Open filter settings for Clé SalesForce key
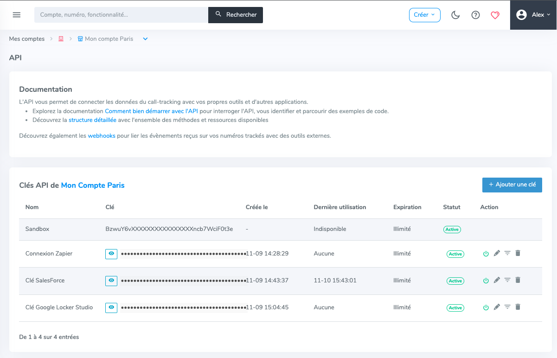This screenshot has height=358, width=557. point(507,280)
